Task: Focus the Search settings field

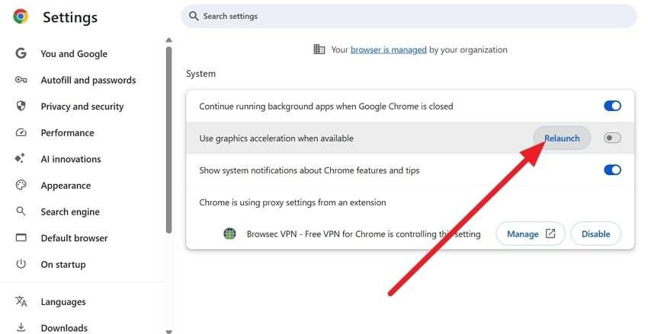Action: pos(409,16)
